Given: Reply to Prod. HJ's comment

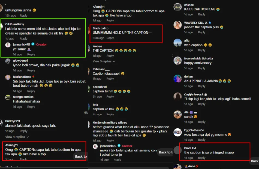Looking at the screenshot, I should (202, 158).
